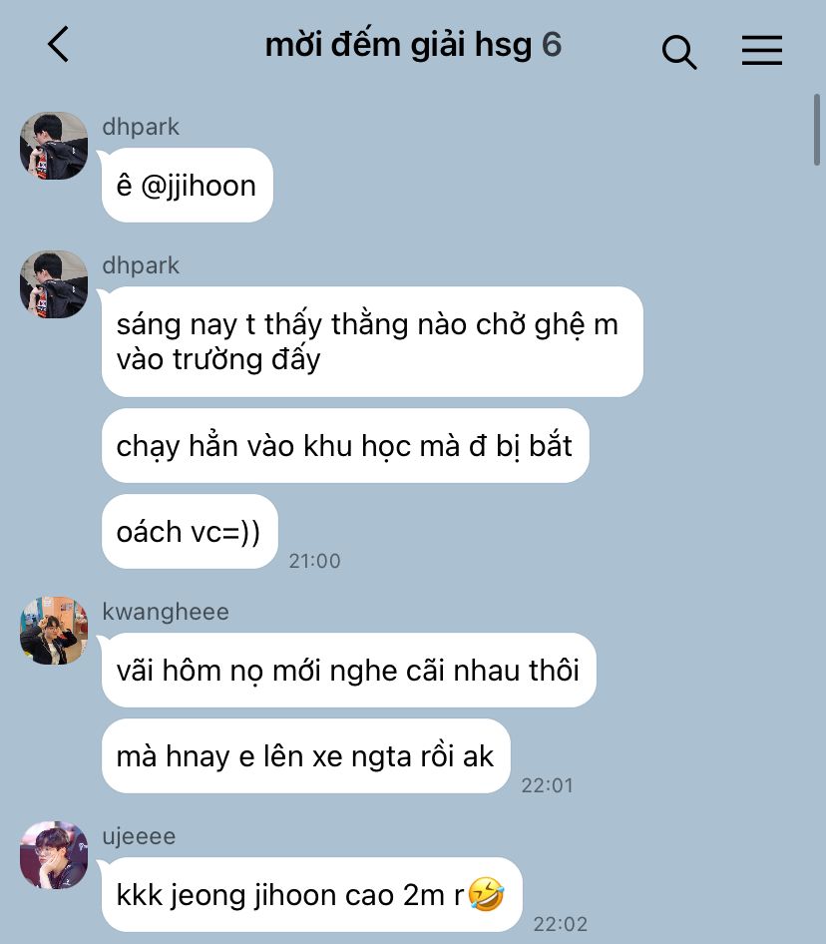Screen dimensions: 826x944
Task: Tap dhpark's avatar beside "ê @jjihoon"
Action: [54, 146]
